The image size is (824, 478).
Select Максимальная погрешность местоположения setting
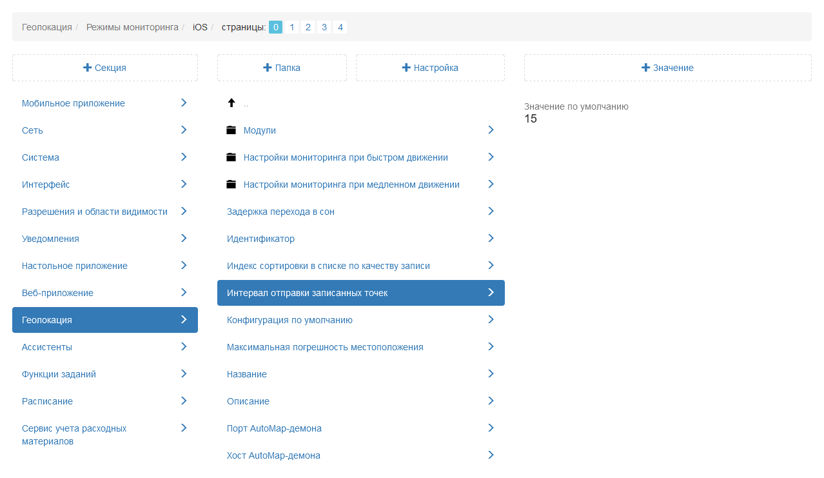pyautogui.click(x=325, y=347)
